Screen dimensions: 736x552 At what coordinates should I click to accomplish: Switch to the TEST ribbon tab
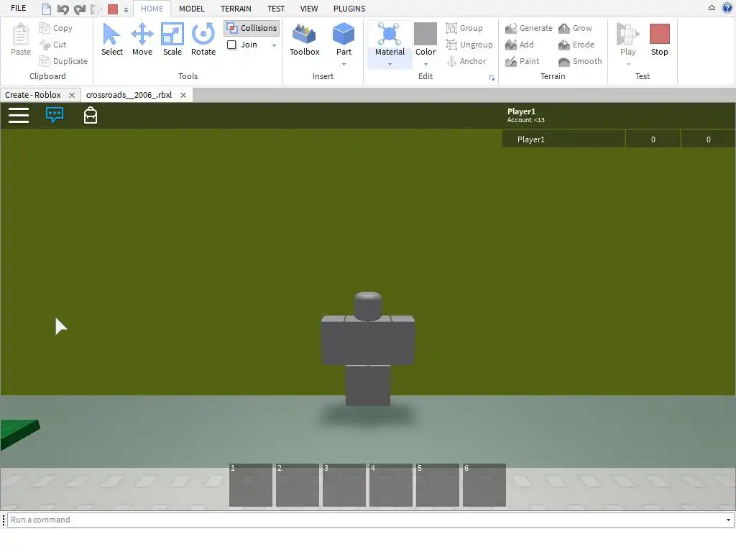click(276, 9)
